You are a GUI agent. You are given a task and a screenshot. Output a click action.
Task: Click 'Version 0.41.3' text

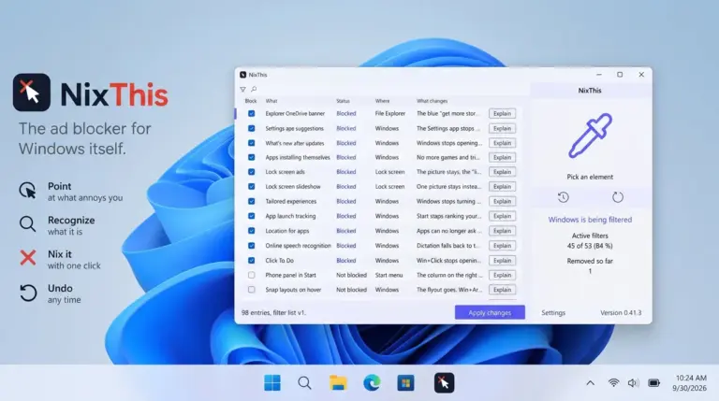621,312
